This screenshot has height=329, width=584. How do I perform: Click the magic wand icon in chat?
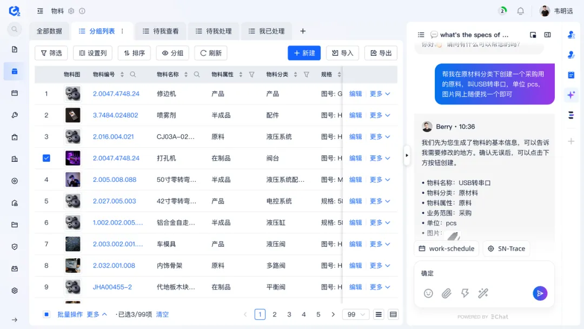click(x=483, y=293)
